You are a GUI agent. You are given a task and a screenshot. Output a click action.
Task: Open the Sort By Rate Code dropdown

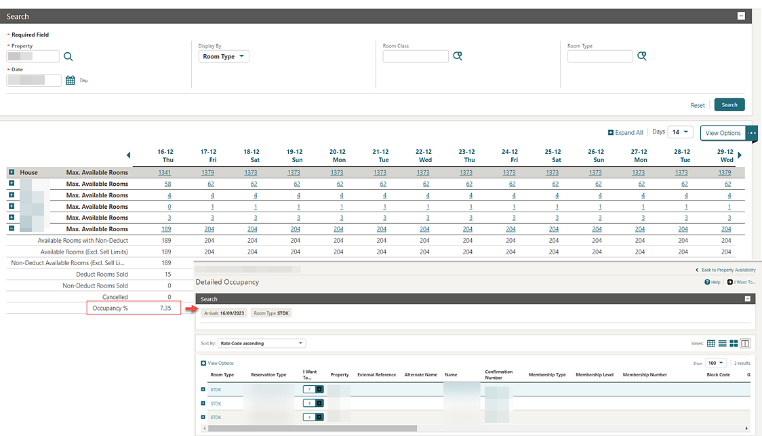261,344
